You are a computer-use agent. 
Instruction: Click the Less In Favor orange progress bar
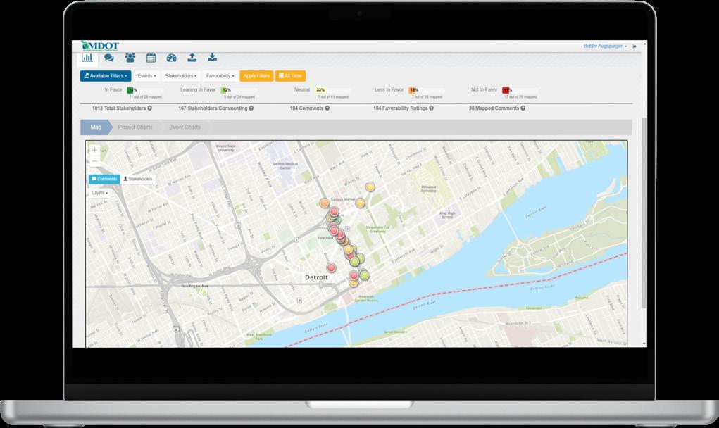[427, 90]
